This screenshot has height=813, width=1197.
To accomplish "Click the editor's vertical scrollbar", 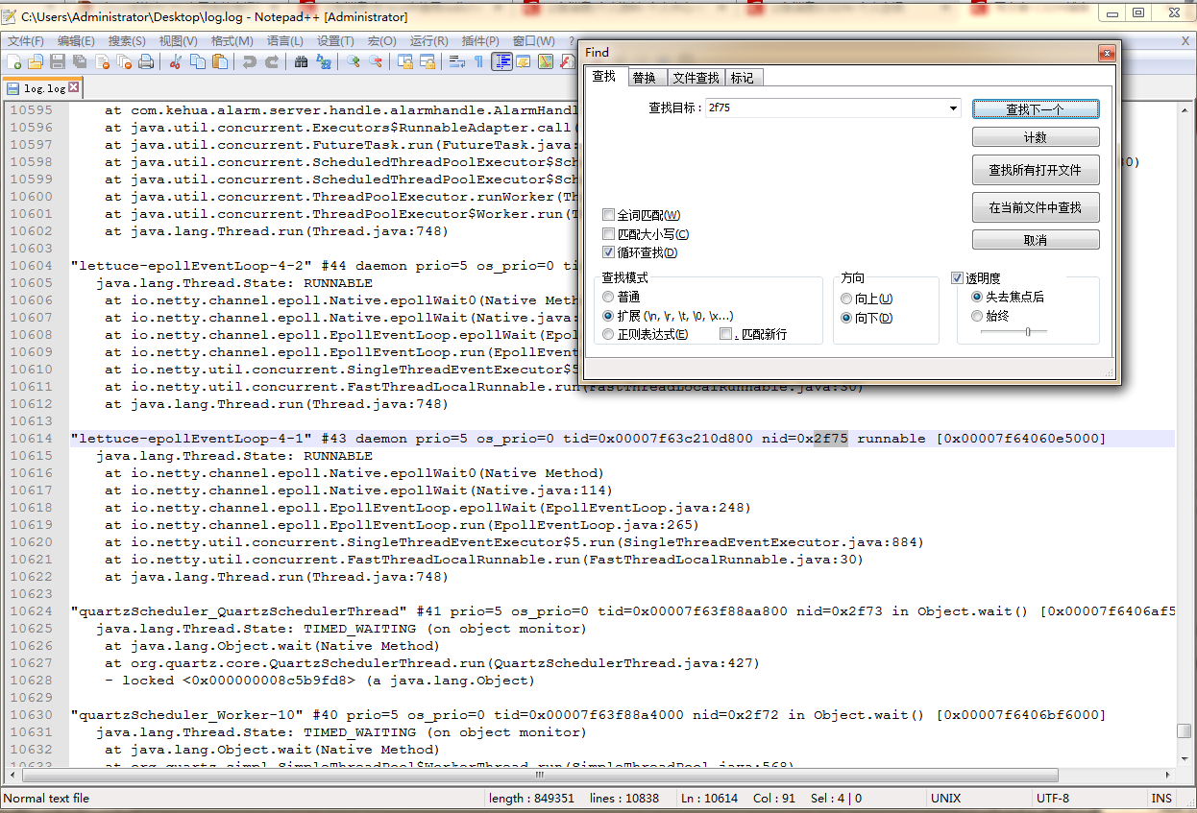I will [x=1185, y=432].
